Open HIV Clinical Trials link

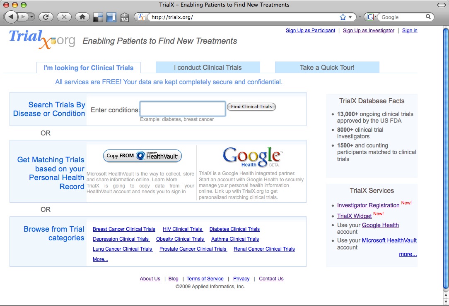[x=183, y=229]
